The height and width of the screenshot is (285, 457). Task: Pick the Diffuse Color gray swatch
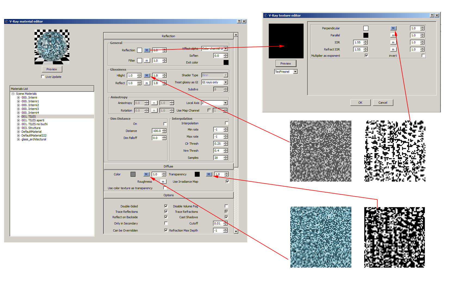click(133, 174)
